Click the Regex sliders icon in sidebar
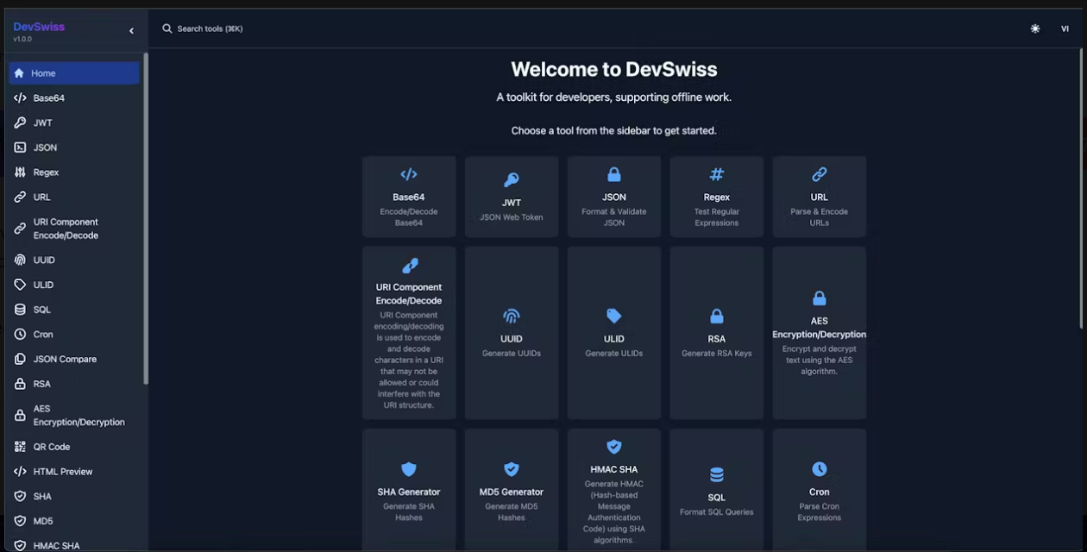Image resolution: width=1087 pixels, height=552 pixels. pos(20,172)
